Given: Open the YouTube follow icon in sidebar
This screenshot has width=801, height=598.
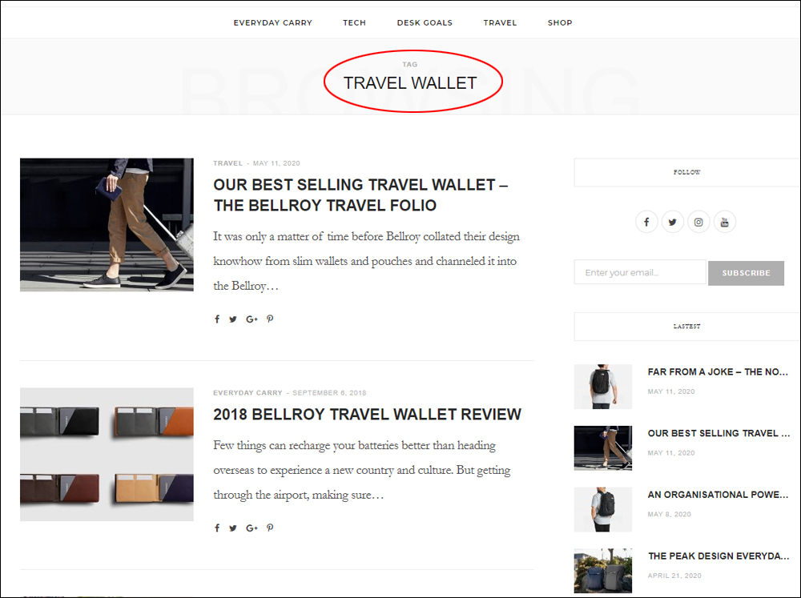Looking at the screenshot, I should click(724, 222).
